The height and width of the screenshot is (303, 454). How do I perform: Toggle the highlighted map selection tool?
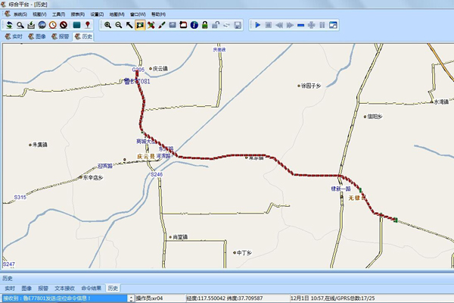140,25
